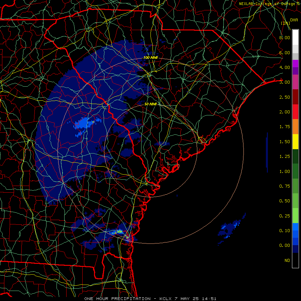Screen dimensions: 301x301
Task: Pick the dark red legend swatch
Action: tap(295, 97)
